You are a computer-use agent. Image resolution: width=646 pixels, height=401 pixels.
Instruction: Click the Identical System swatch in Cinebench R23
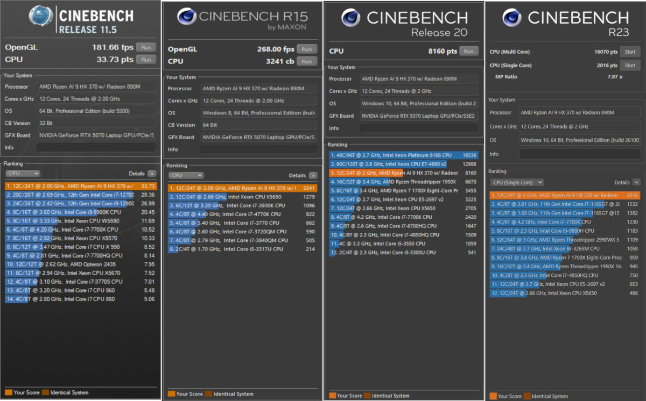(528, 396)
